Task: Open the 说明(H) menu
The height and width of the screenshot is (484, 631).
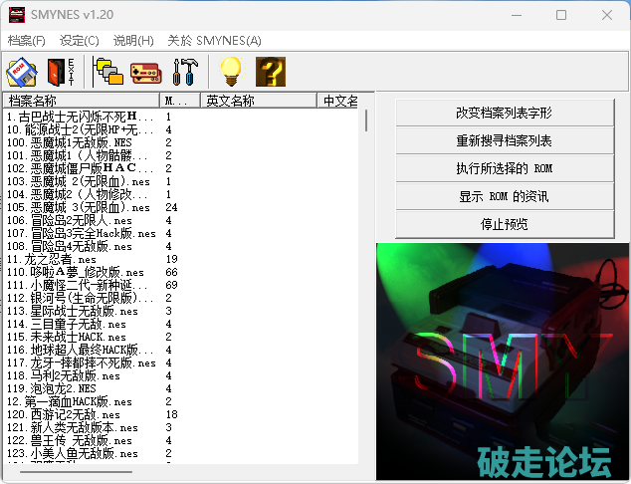Action: point(133,40)
